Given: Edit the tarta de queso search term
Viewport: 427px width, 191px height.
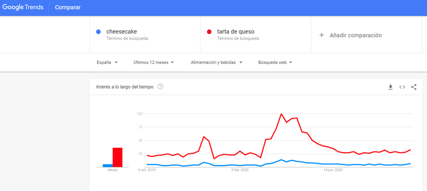Looking at the screenshot, I should pyautogui.click(x=236, y=32).
